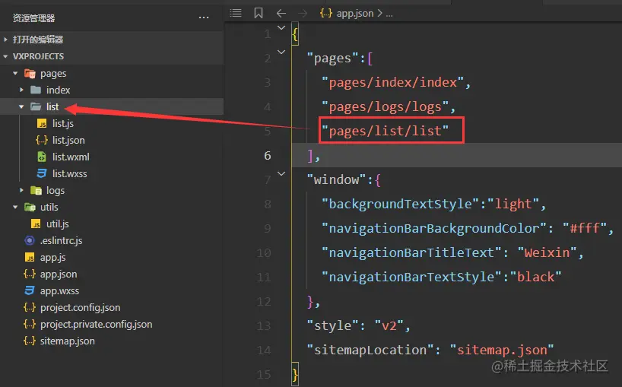Click the blue style icon beside list.wxss

[42, 173]
